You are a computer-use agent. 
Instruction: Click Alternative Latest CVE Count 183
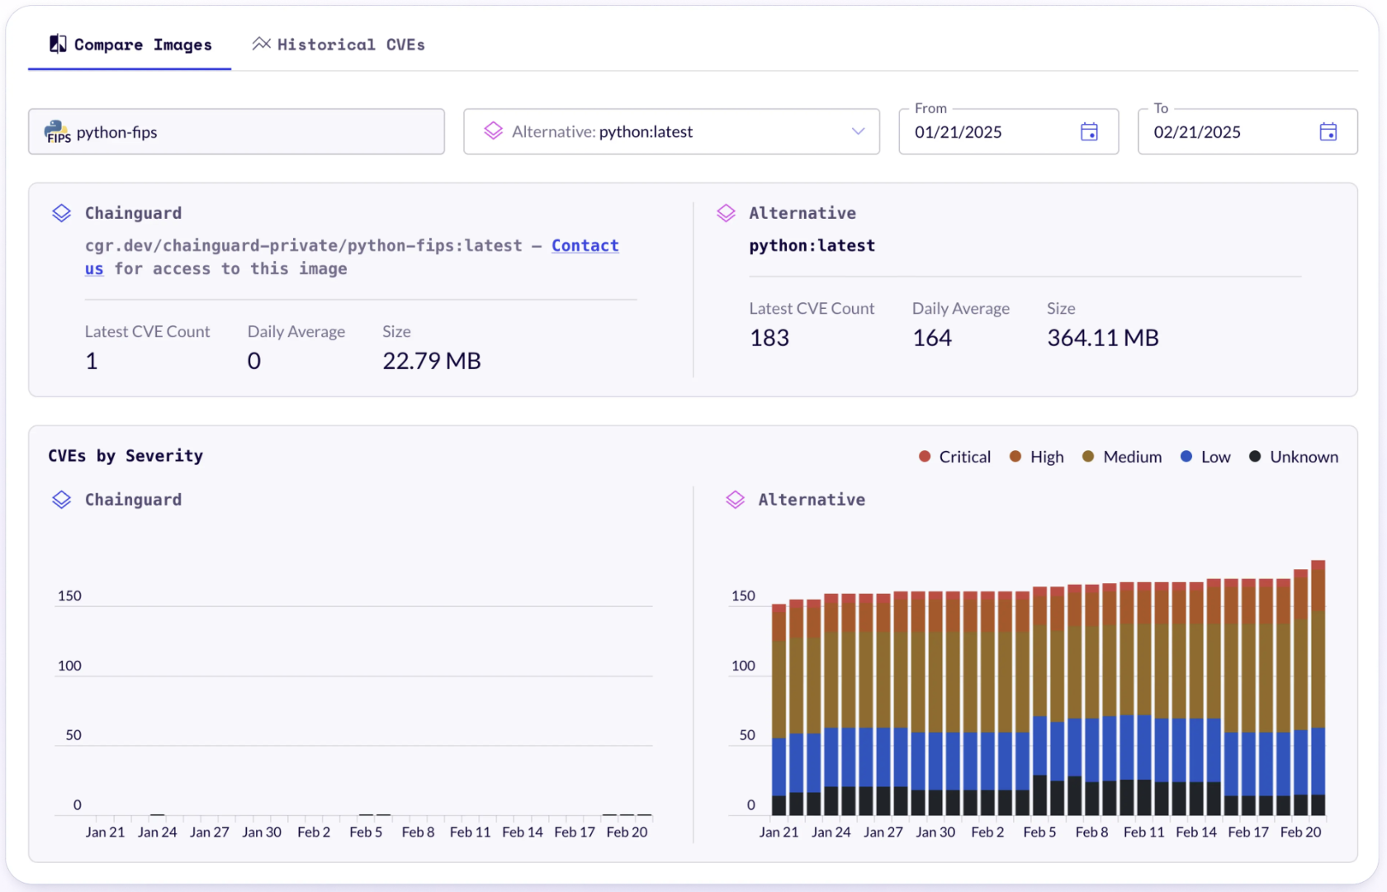[x=769, y=338]
